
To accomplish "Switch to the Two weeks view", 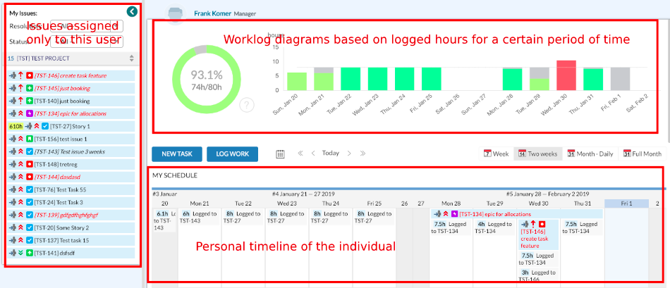I will tap(537, 154).
